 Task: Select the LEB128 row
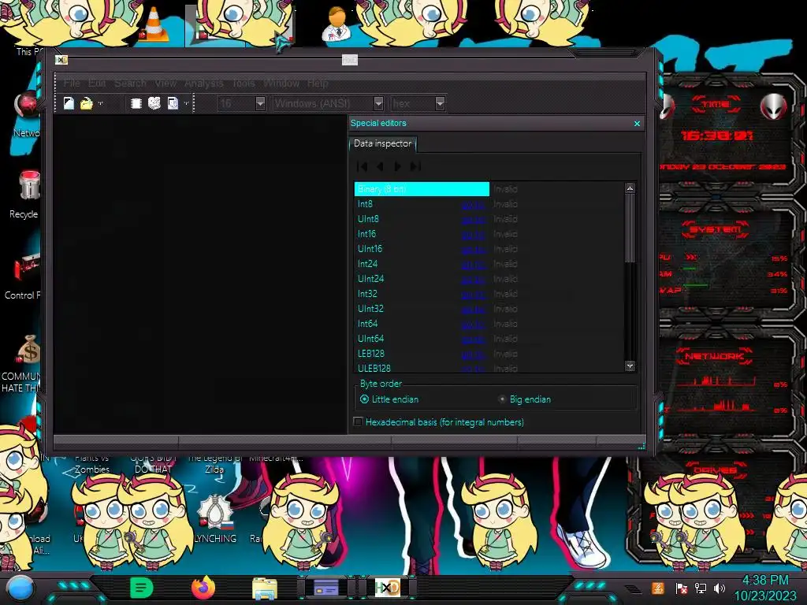click(x=489, y=354)
